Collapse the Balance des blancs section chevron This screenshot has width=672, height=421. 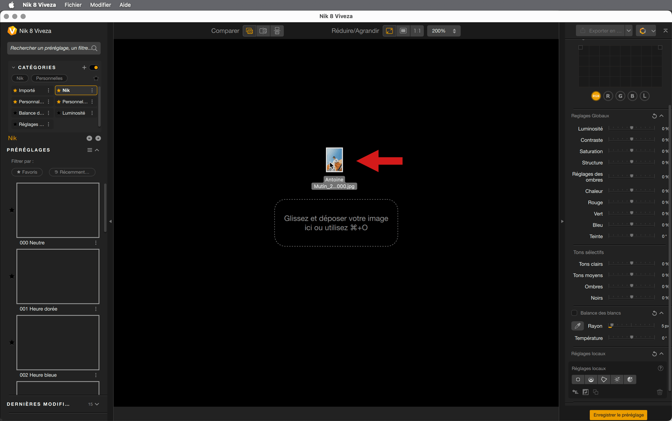click(662, 313)
